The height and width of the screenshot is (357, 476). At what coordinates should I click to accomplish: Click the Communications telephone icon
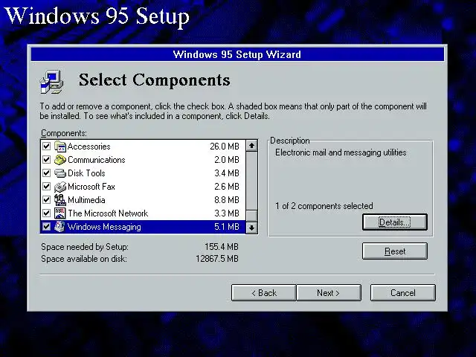pos(60,160)
